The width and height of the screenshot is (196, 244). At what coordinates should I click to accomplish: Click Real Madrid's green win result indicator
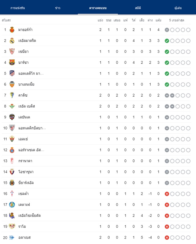167,41
